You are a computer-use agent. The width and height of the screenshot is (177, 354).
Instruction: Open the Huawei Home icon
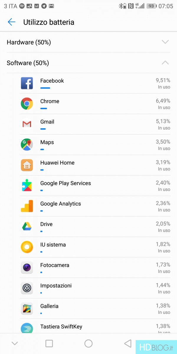[27, 165]
